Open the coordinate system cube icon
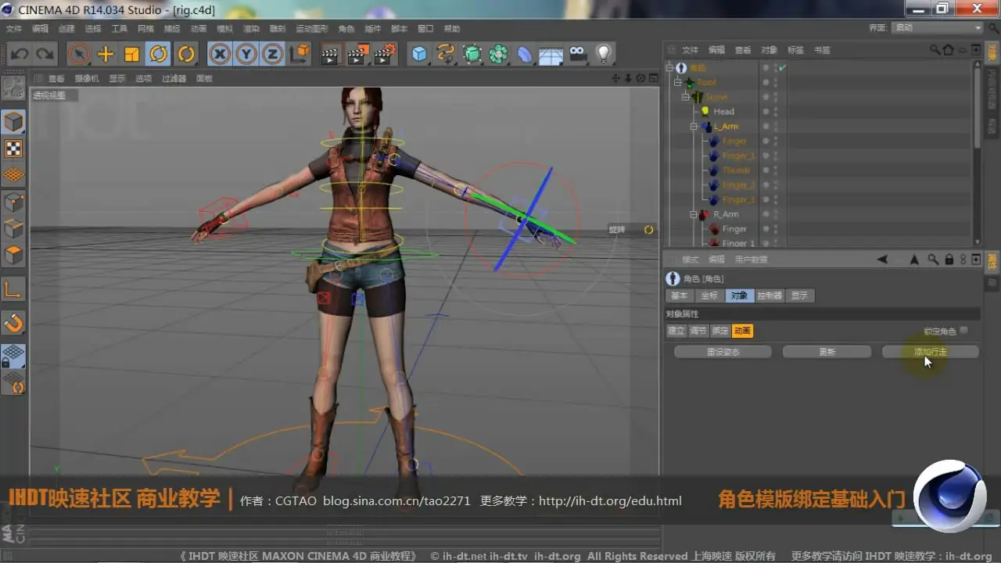The height and width of the screenshot is (563, 1001). [x=300, y=54]
